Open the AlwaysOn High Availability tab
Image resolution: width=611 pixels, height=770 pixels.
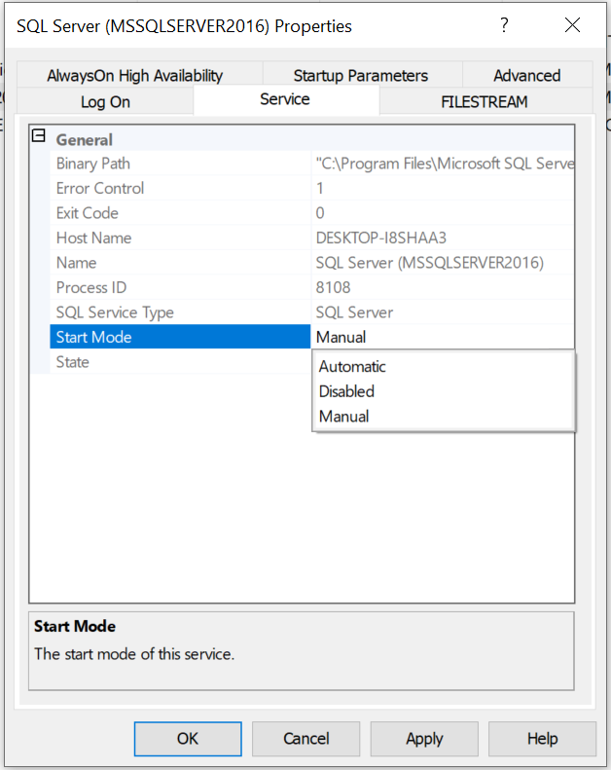(x=135, y=75)
